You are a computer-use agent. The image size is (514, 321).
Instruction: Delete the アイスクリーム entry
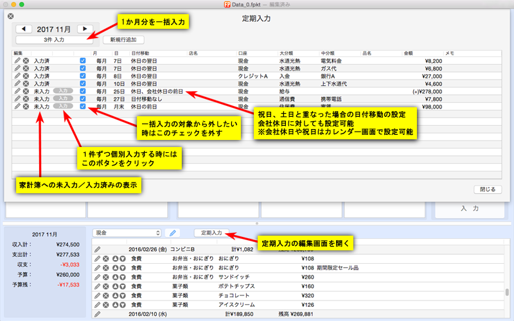pos(106,305)
